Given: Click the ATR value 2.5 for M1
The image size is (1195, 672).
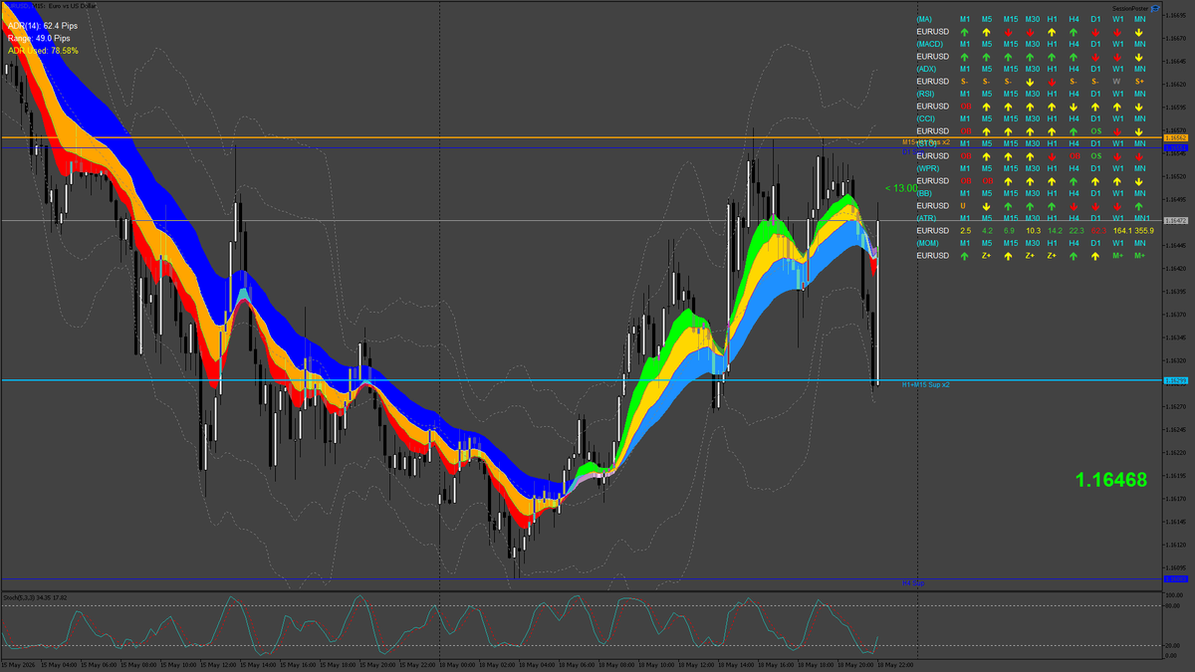Looking at the screenshot, I should [966, 231].
